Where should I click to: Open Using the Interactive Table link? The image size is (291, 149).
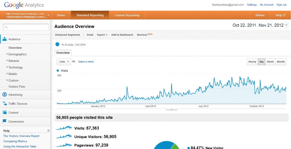click(20, 146)
